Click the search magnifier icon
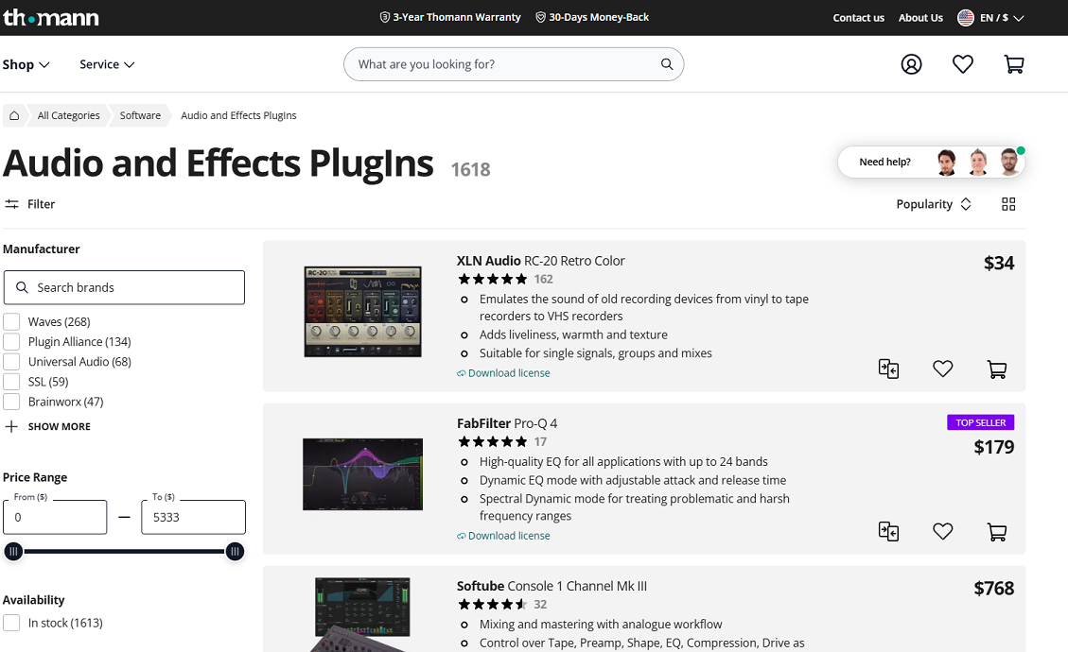 pyautogui.click(x=667, y=63)
